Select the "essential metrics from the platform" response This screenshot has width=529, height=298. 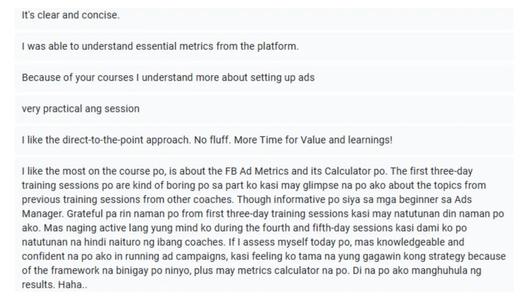160,46
